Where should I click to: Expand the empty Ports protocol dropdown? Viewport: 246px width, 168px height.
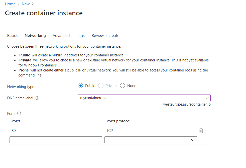click(x=151, y=140)
